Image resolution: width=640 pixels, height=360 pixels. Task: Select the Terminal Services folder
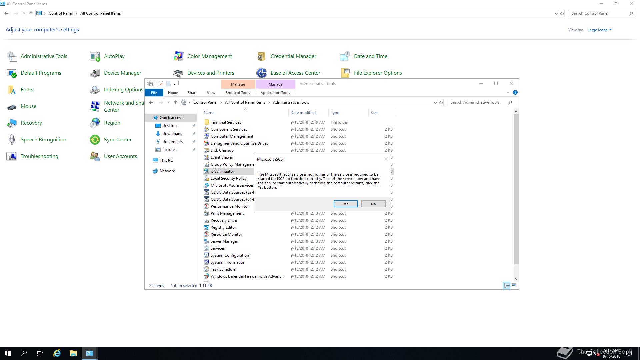coord(226,122)
